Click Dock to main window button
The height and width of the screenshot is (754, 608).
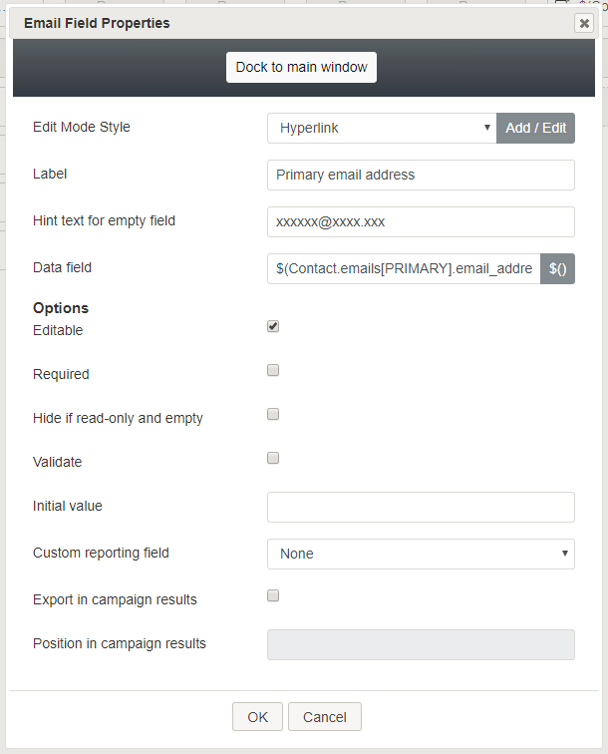tap(301, 68)
